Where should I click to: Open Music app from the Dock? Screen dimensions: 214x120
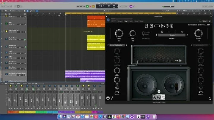click(96, 117)
